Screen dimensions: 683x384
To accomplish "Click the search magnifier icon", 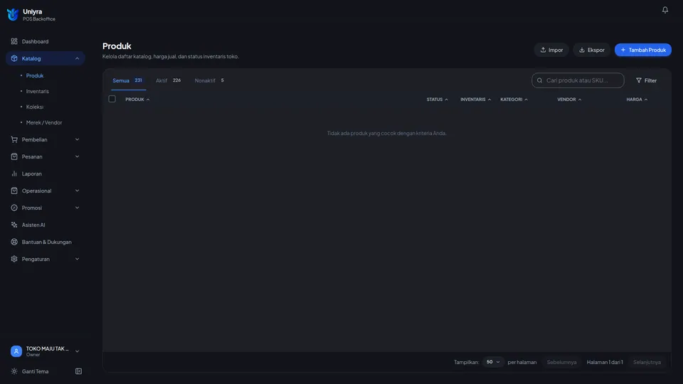I will [x=539, y=80].
